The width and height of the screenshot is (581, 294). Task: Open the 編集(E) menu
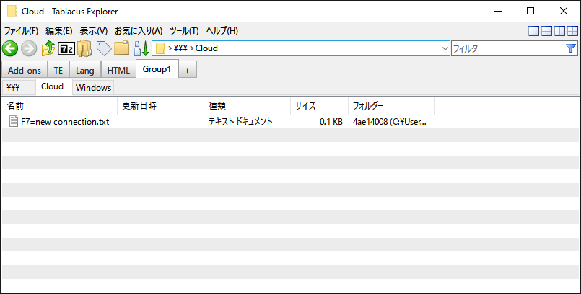(x=59, y=31)
